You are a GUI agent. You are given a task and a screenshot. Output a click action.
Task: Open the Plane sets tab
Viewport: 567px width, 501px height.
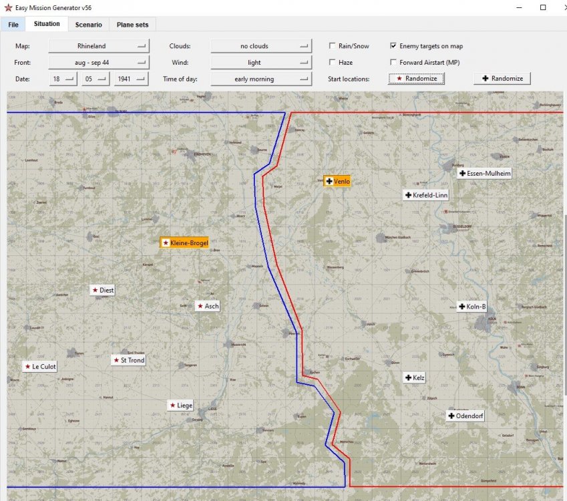pos(133,25)
